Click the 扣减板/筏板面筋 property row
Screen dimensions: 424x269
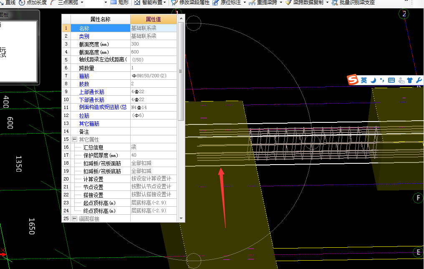pos(119,163)
